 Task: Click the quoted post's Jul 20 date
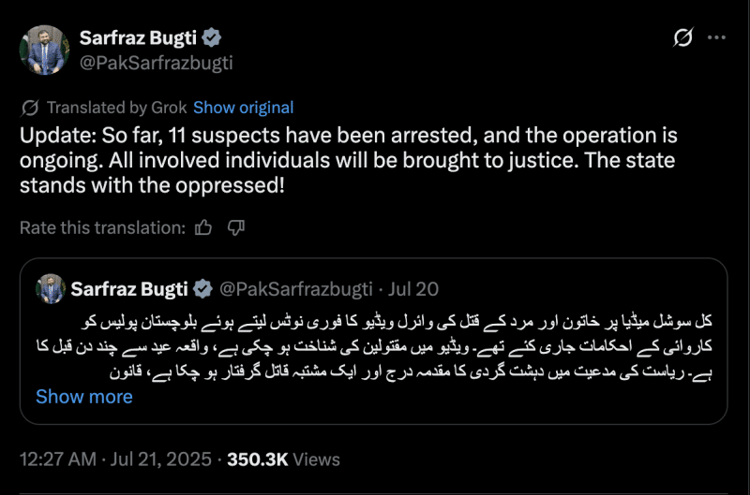click(413, 288)
